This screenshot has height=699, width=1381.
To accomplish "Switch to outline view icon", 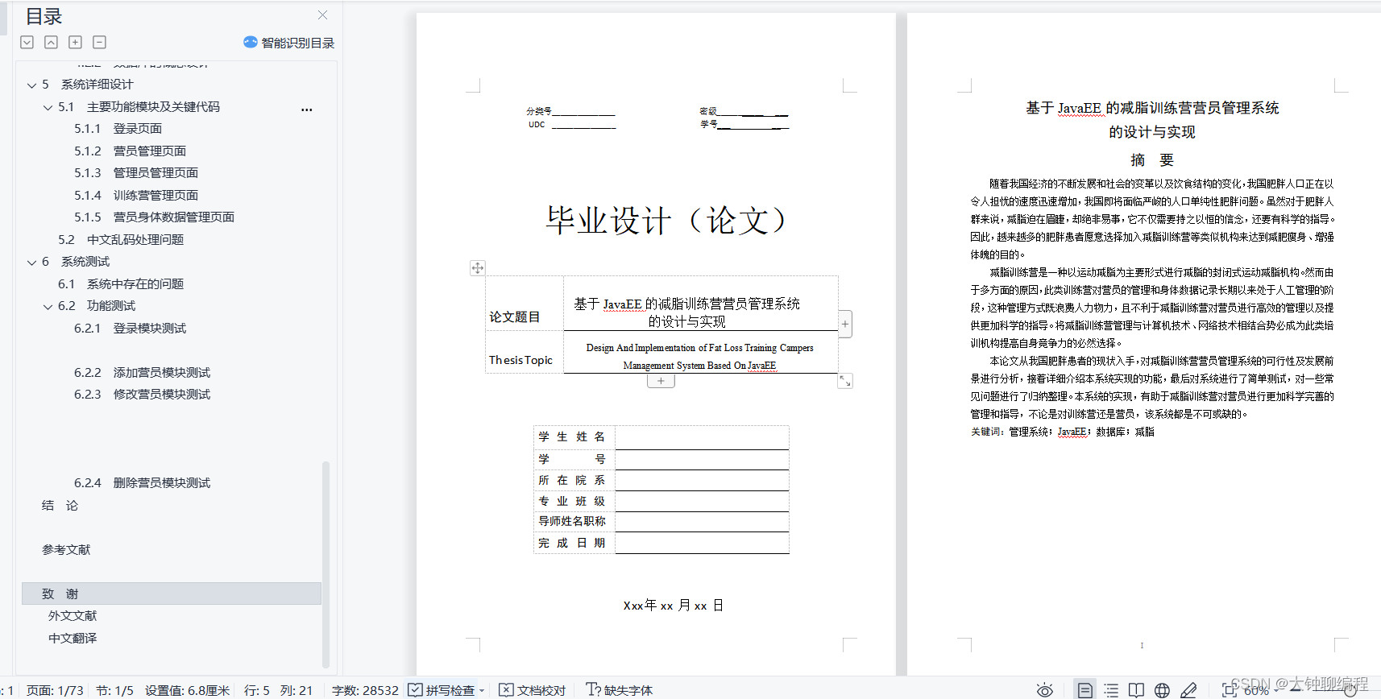I will coord(1111,690).
